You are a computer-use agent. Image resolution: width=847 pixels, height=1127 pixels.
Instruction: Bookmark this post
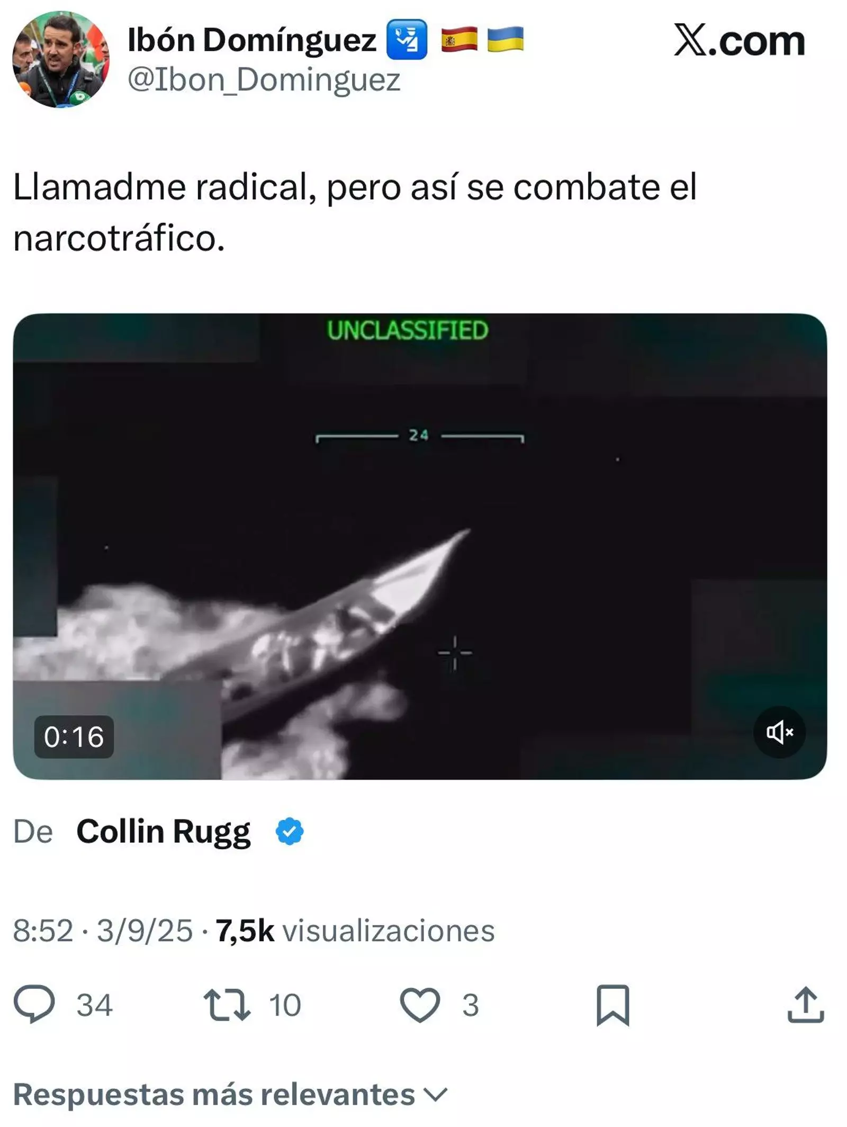coord(612,1005)
